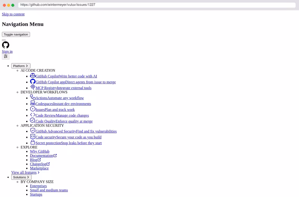Open Codespaces Instant dev environments link
Image resolution: width=299 pixels, height=197 pixels.
click(63, 104)
